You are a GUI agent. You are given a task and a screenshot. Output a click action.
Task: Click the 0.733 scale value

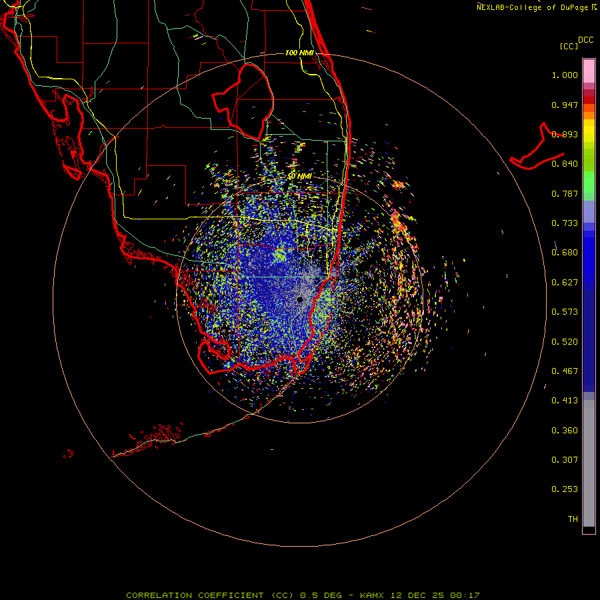pyautogui.click(x=565, y=223)
